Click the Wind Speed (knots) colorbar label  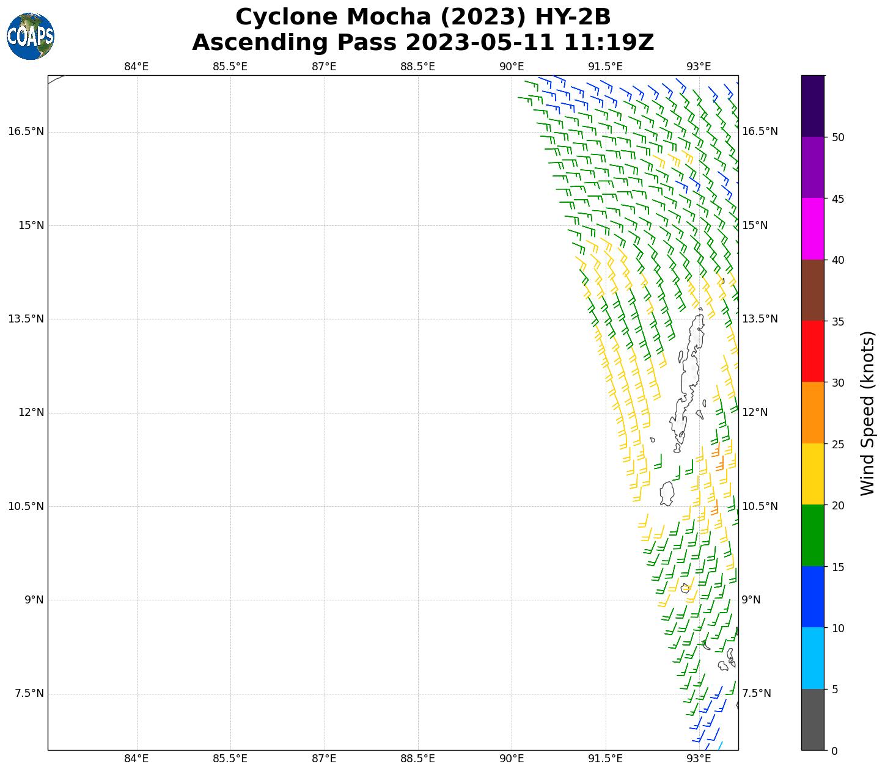tap(867, 413)
